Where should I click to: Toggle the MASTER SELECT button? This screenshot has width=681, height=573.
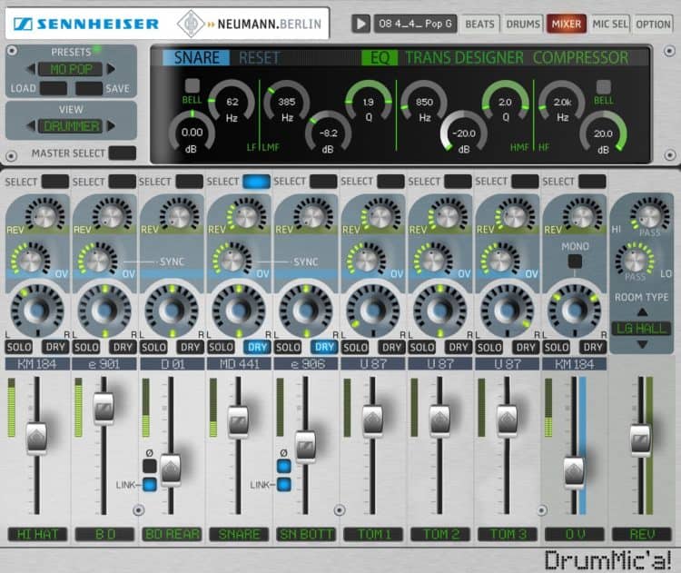pos(122,153)
